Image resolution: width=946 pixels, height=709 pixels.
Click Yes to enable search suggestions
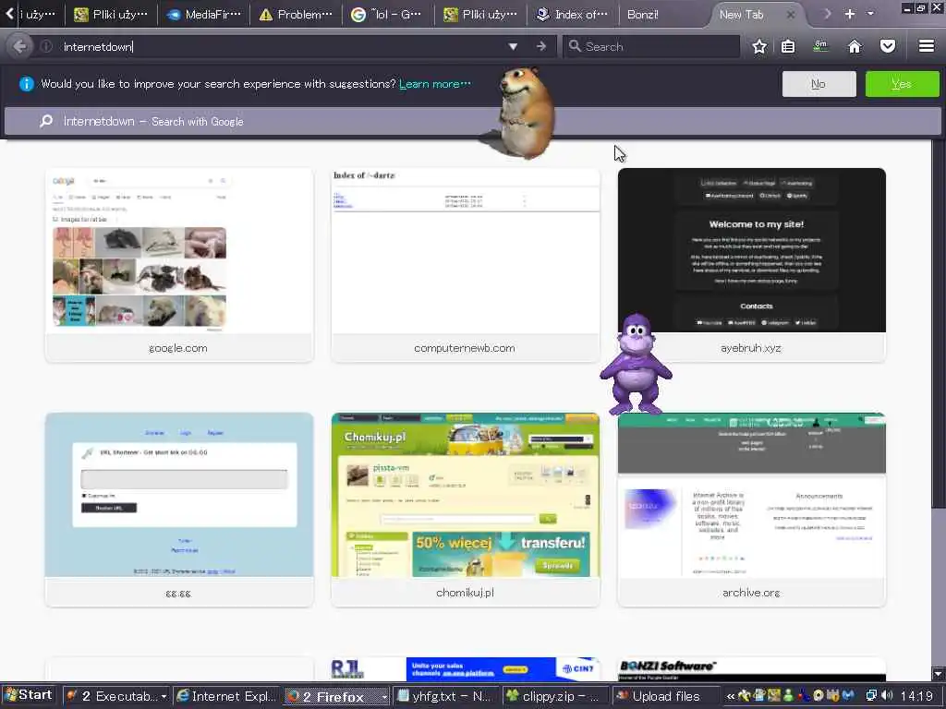pyautogui.click(x=902, y=84)
